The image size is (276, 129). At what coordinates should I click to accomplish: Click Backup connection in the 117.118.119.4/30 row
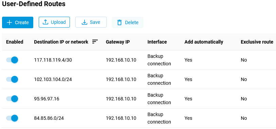tap(159, 60)
